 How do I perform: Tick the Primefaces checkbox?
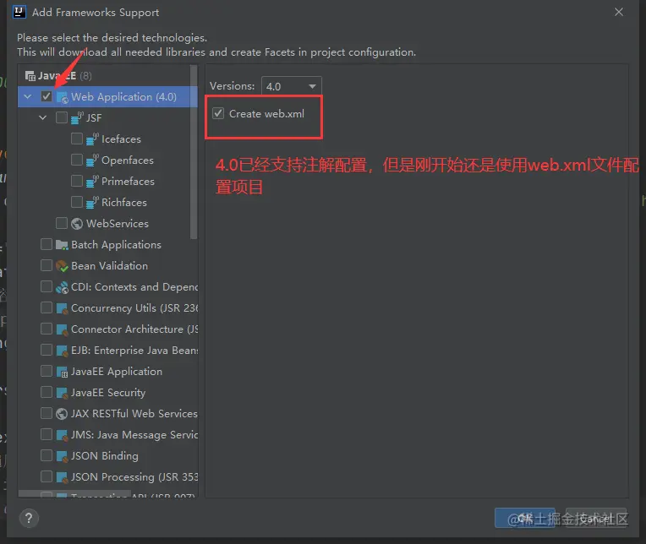[x=77, y=181]
